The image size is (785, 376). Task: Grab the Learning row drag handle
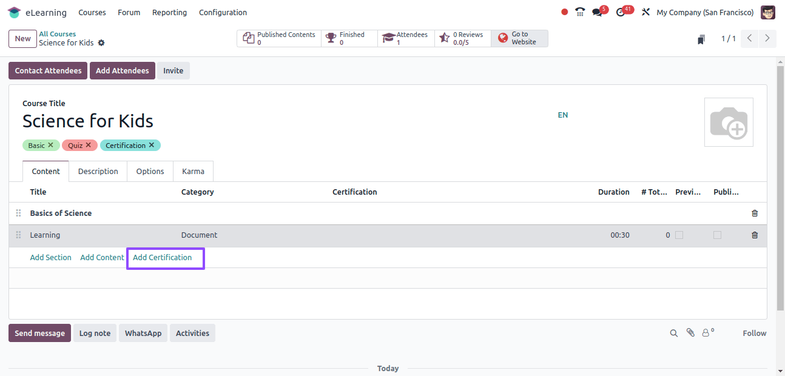18,235
